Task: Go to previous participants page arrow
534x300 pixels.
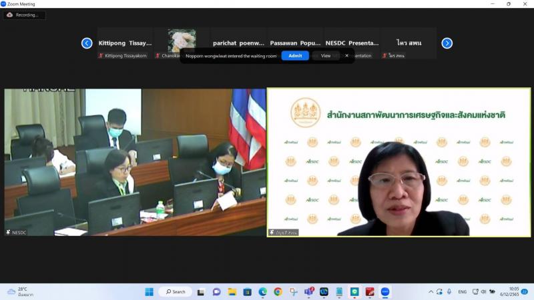Action: (87, 43)
